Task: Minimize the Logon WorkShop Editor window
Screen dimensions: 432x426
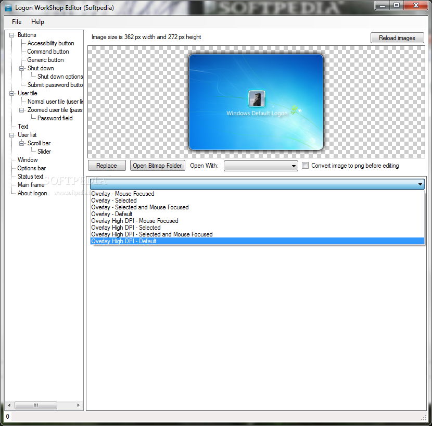Action: pos(383,6)
